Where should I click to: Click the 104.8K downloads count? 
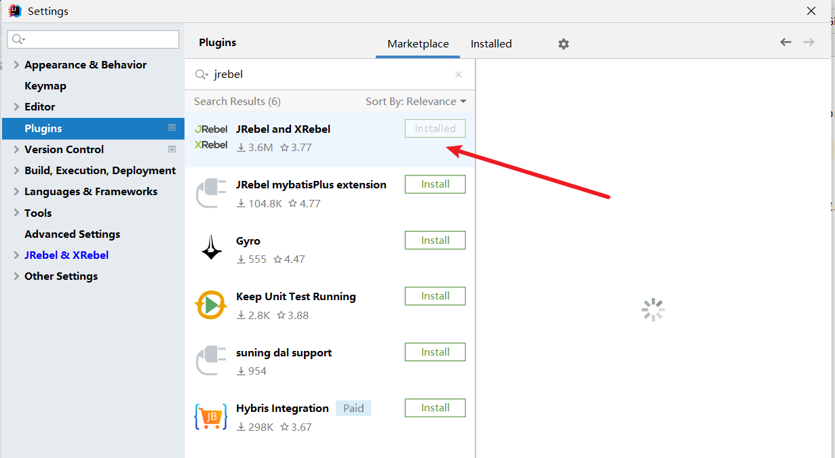(x=259, y=203)
